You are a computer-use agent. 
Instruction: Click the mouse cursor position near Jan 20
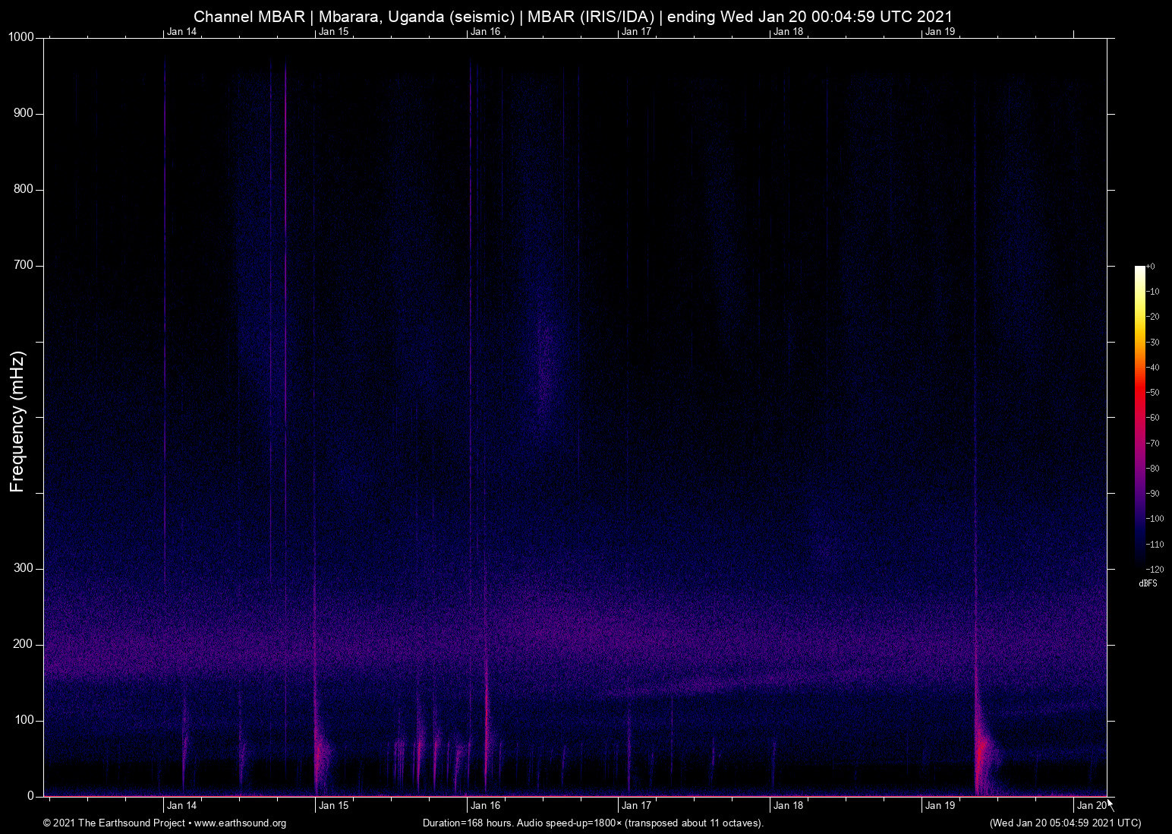(x=1107, y=803)
